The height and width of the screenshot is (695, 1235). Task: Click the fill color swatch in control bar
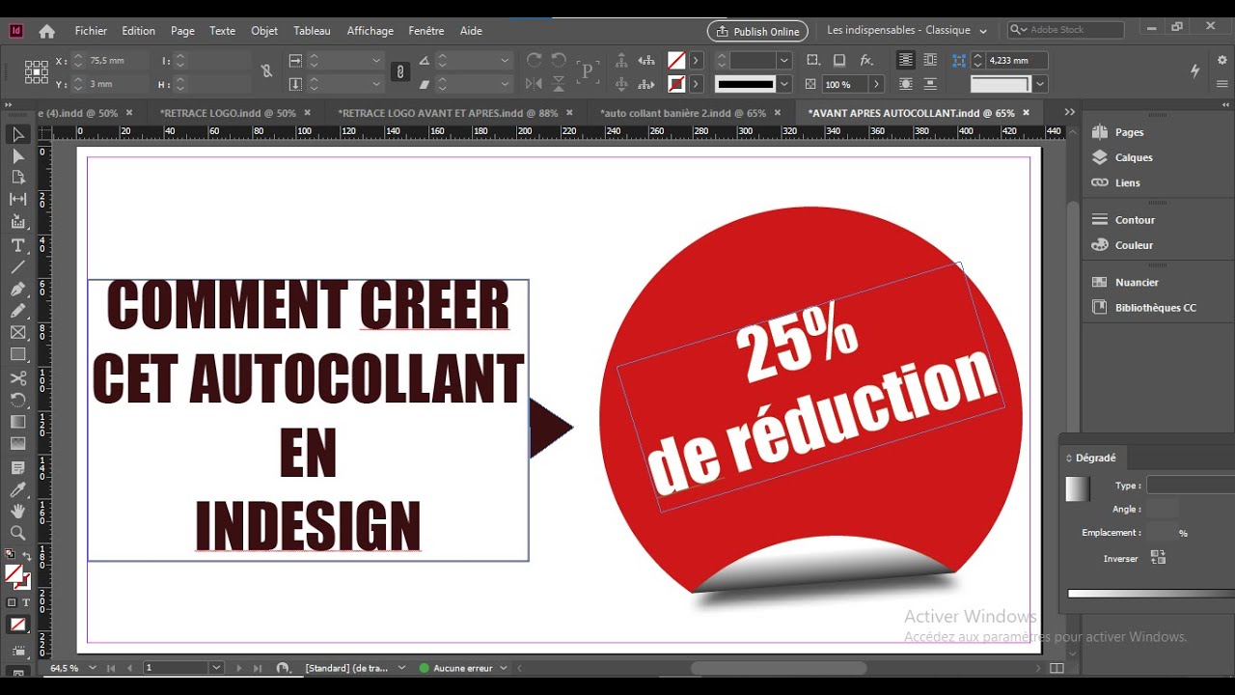coord(677,60)
